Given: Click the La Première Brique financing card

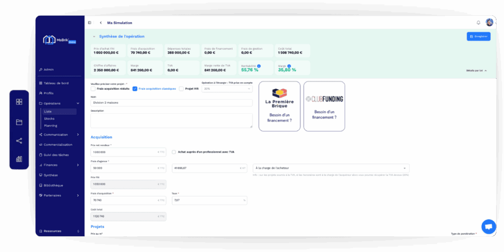Looking at the screenshot, I should (279, 106).
